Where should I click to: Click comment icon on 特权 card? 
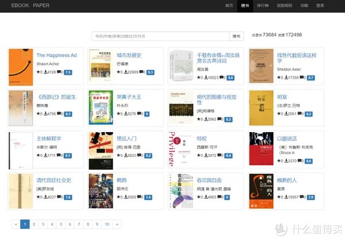click(220, 155)
